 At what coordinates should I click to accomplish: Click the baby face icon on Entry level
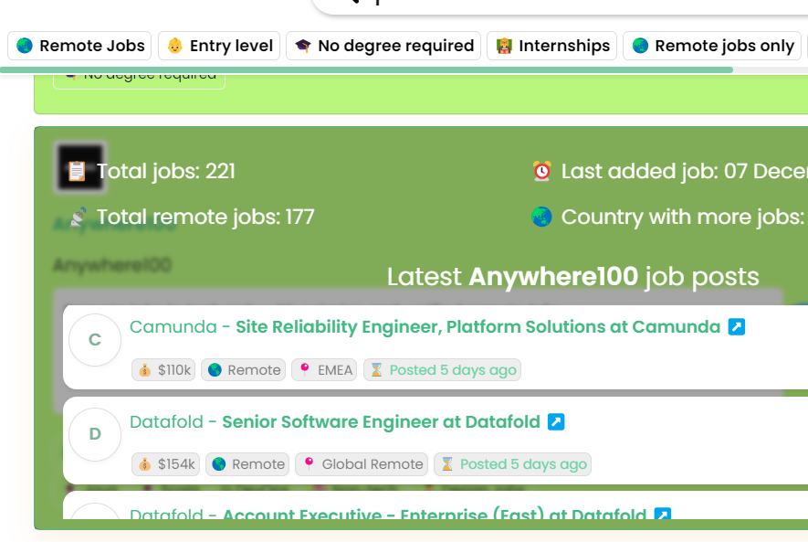click(175, 46)
